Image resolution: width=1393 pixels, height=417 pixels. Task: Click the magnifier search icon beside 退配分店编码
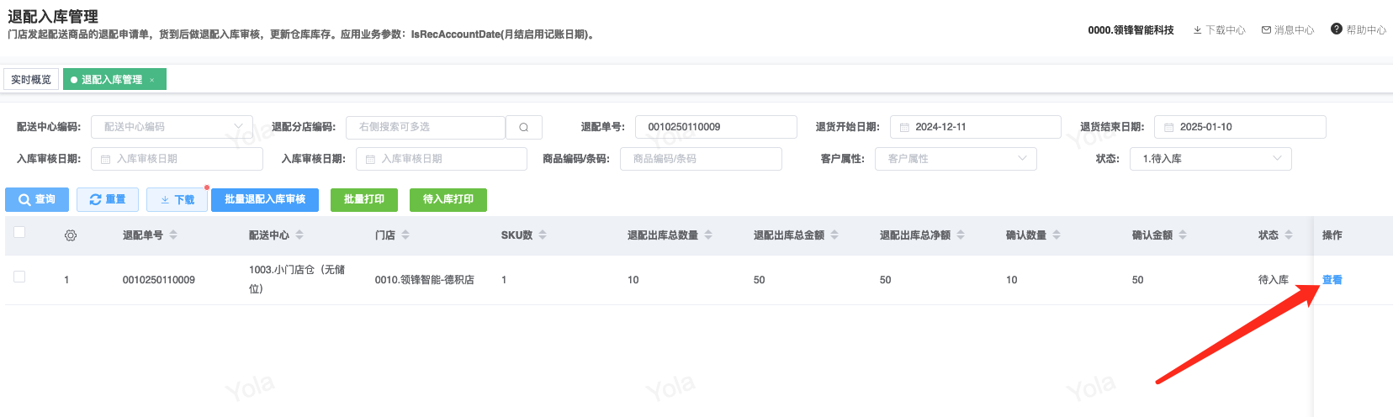[x=524, y=127]
